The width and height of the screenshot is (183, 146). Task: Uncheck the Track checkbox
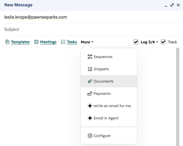163,42
